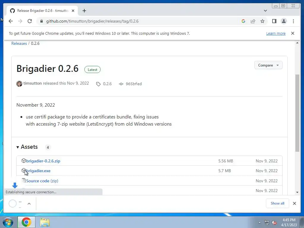Download brigadier-0.2.6.zip
The width and height of the screenshot is (304, 228).
tap(43, 161)
